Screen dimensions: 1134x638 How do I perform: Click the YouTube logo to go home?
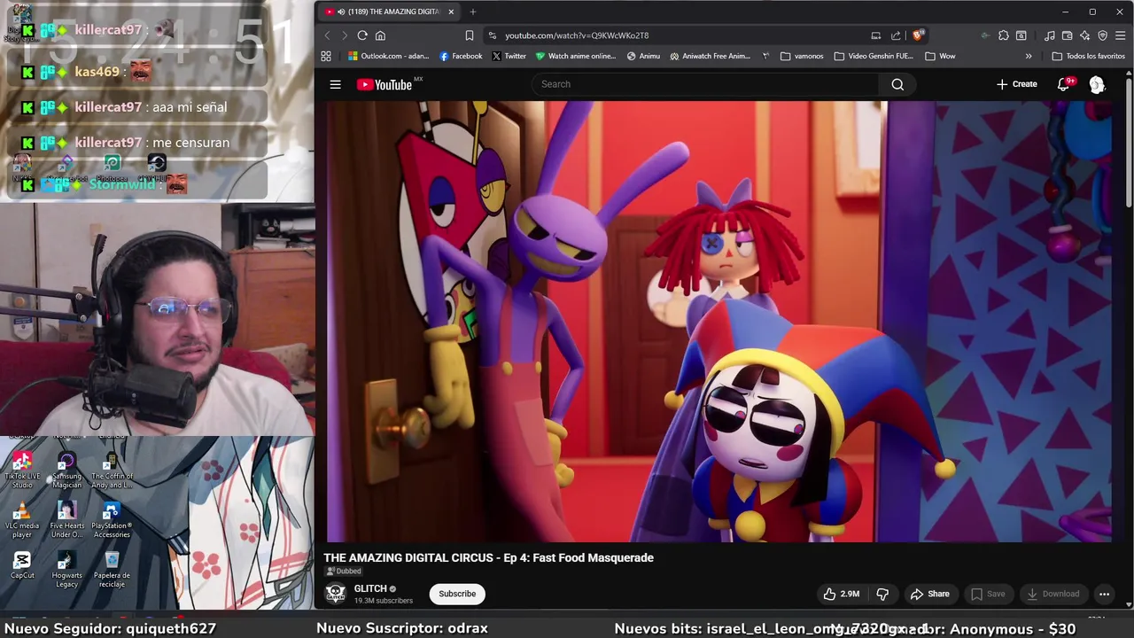pos(386,84)
